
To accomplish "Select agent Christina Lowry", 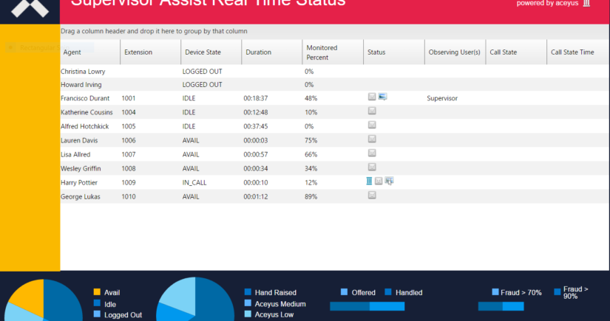I will [83, 72].
